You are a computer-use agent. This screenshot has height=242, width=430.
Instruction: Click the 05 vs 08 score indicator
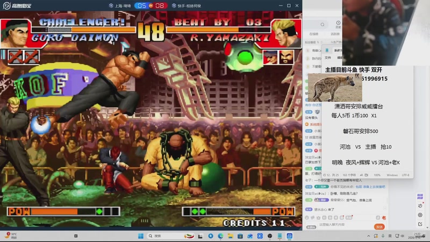[x=151, y=5]
